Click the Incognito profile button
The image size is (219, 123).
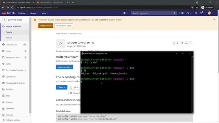[207, 8]
